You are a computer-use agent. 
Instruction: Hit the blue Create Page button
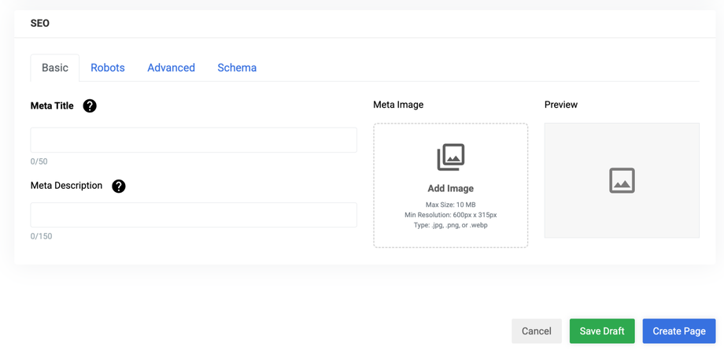pyautogui.click(x=679, y=331)
